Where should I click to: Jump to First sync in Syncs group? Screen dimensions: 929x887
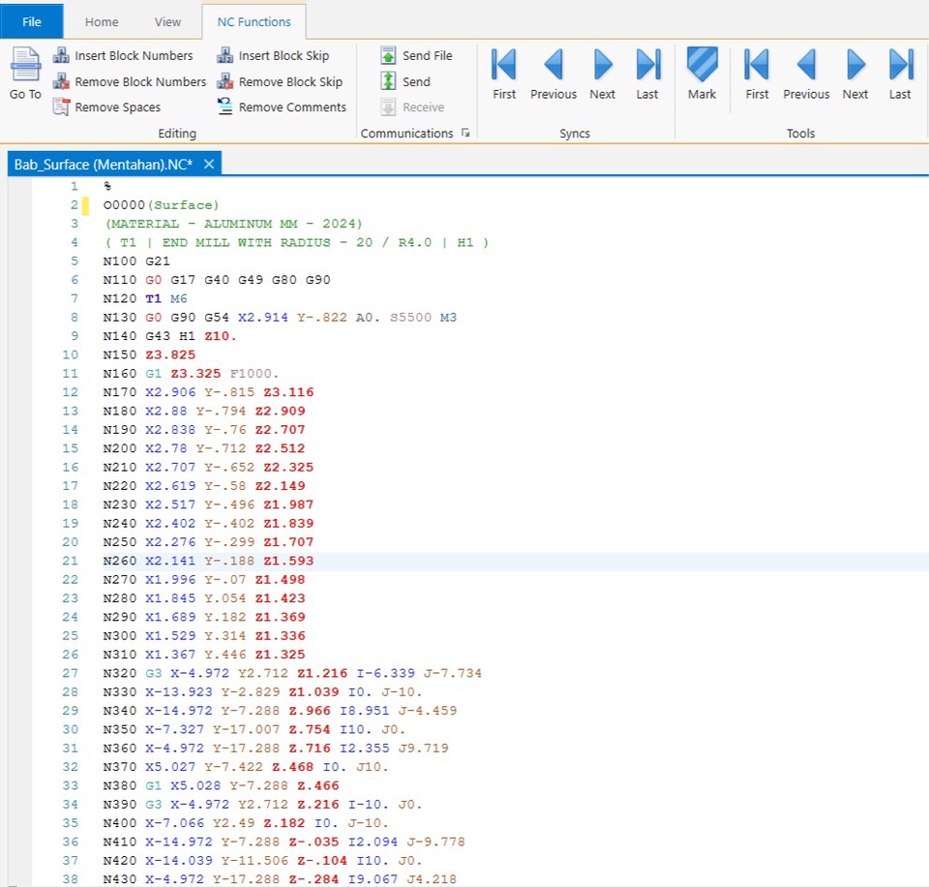[x=504, y=74]
